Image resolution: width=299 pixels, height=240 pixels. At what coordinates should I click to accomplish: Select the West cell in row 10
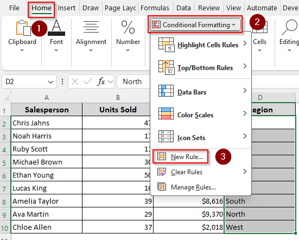pos(260,227)
